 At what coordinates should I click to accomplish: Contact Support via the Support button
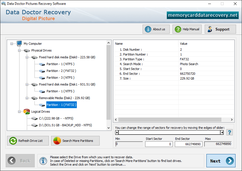pyautogui.click(x=220, y=29)
